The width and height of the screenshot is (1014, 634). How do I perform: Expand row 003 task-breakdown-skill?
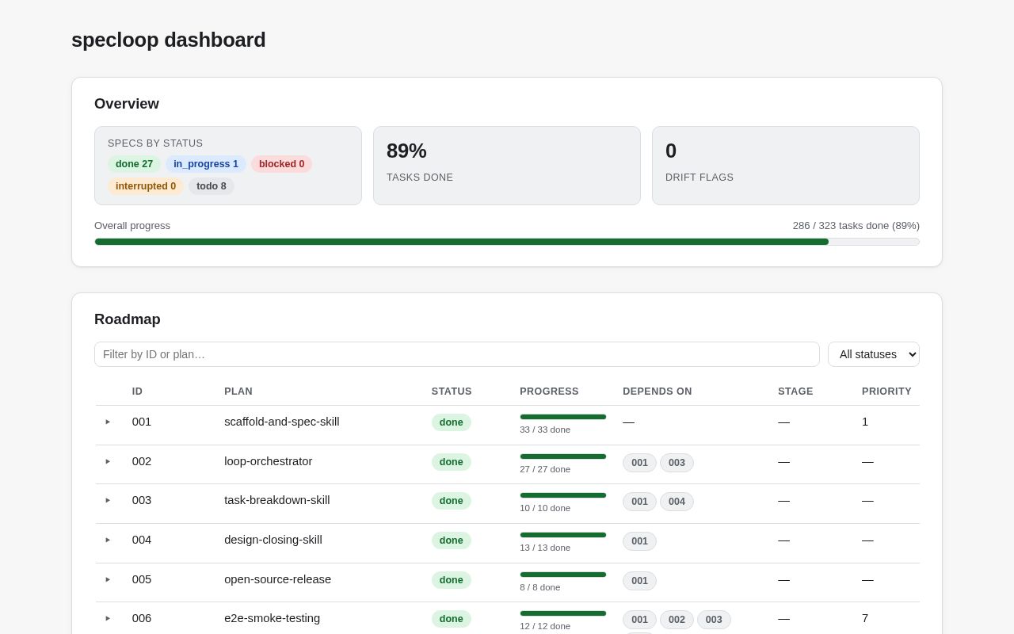(108, 500)
